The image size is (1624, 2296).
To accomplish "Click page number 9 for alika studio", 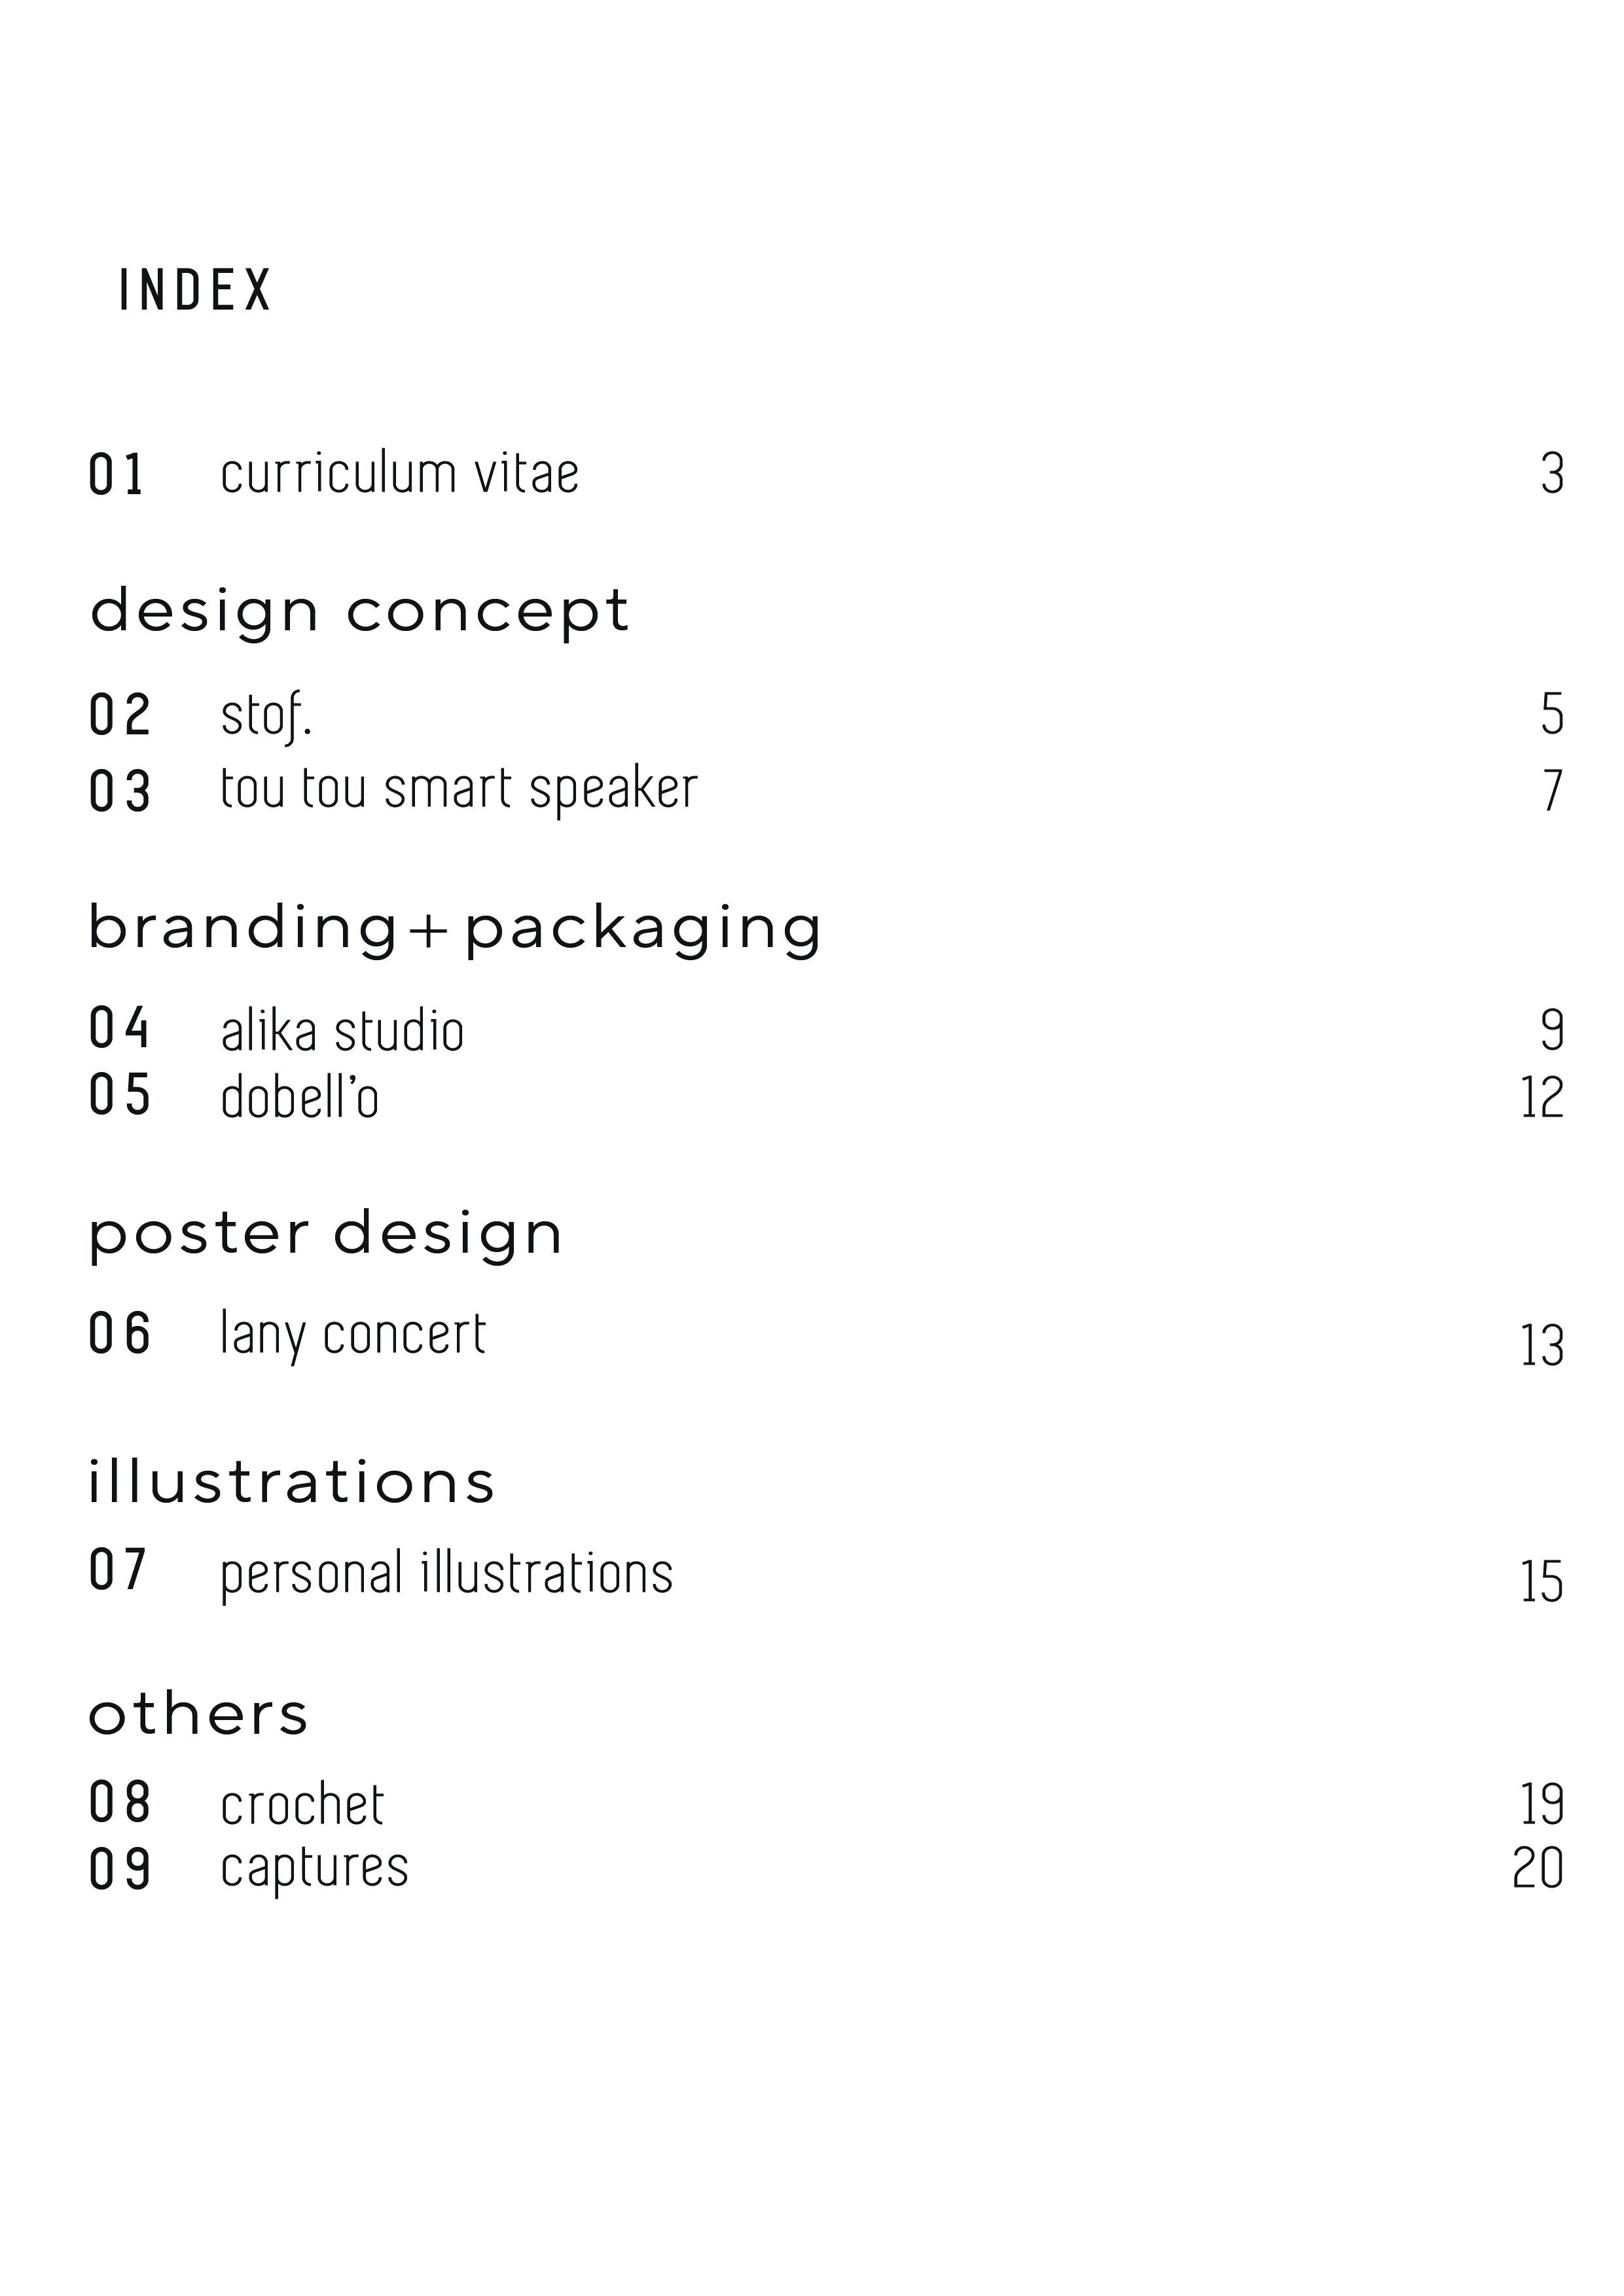I will 1551,1030.
